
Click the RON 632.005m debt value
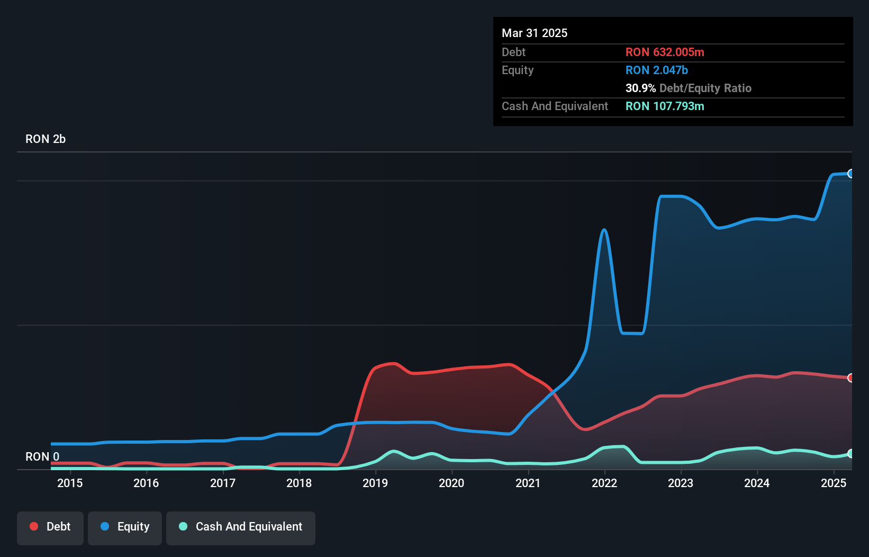pos(665,52)
